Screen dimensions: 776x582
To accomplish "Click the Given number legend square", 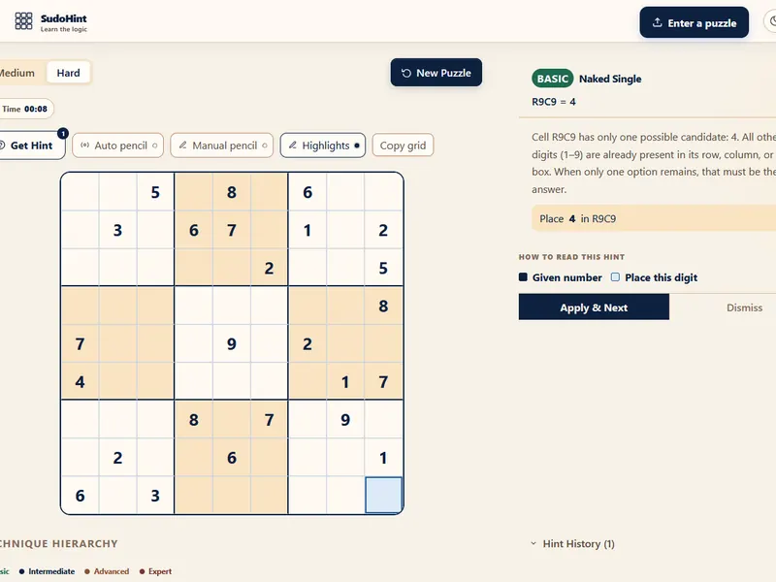I will pyautogui.click(x=523, y=277).
